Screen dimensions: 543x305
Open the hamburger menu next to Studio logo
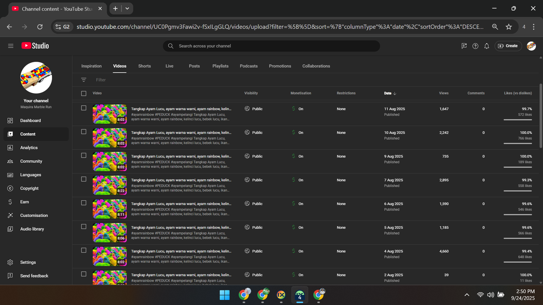click(11, 46)
